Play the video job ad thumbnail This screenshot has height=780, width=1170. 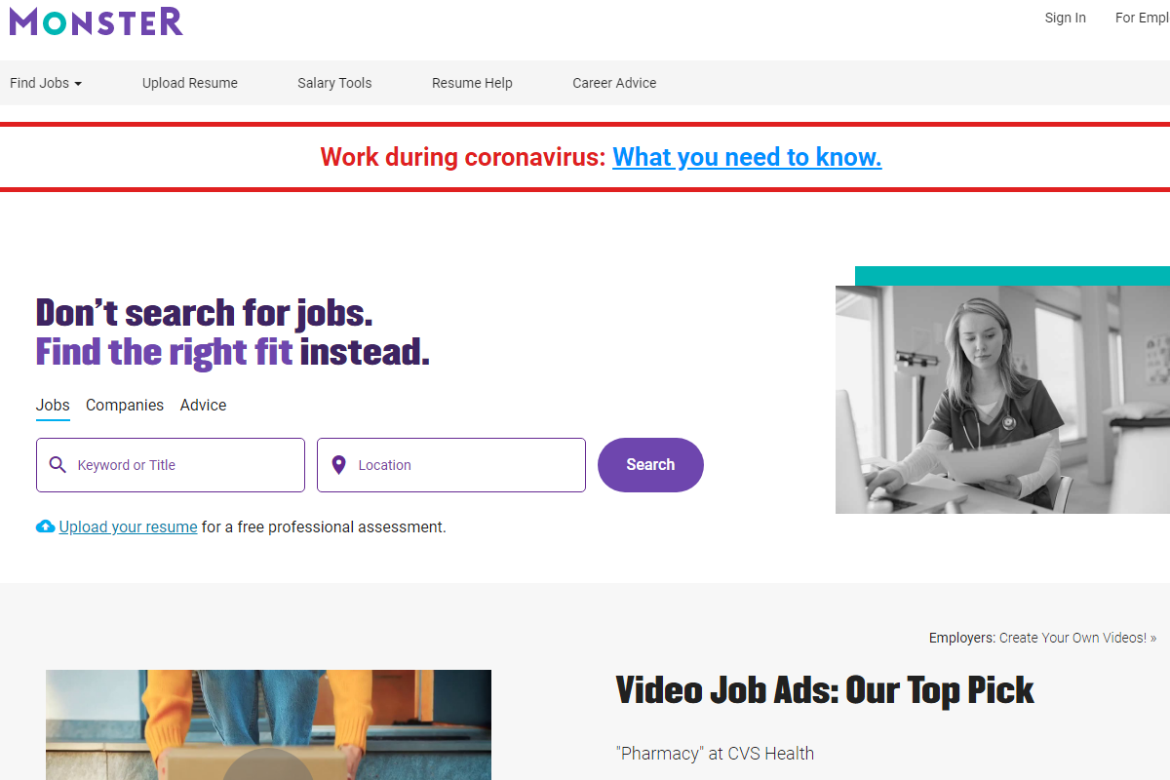(x=268, y=724)
